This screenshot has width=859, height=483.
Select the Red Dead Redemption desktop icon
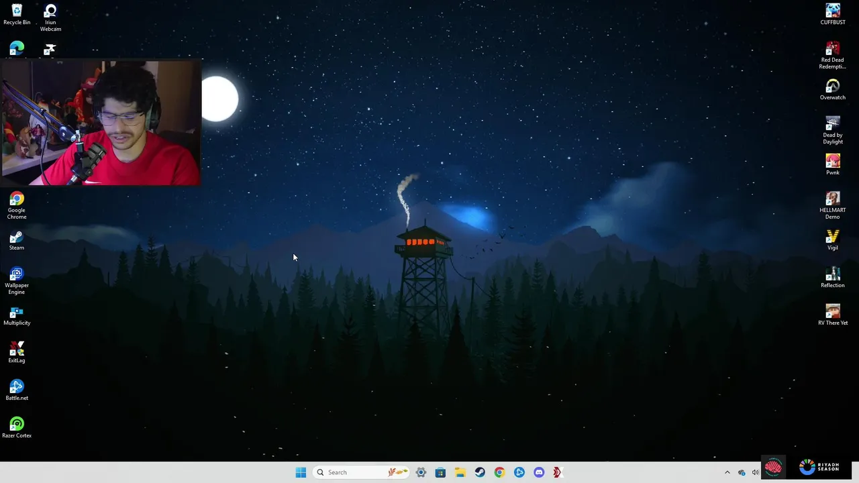(x=833, y=56)
